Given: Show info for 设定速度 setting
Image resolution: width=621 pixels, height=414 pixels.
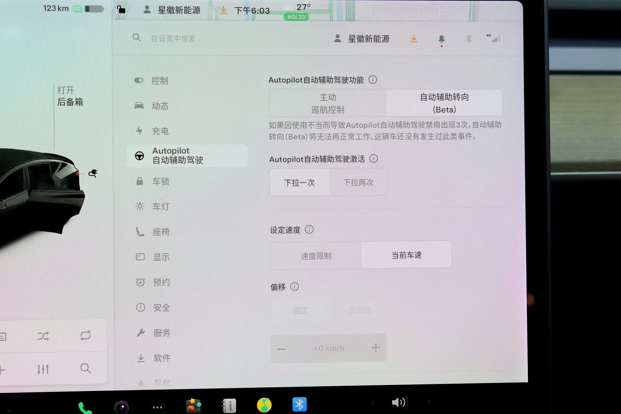Looking at the screenshot, I should (309, 230).
